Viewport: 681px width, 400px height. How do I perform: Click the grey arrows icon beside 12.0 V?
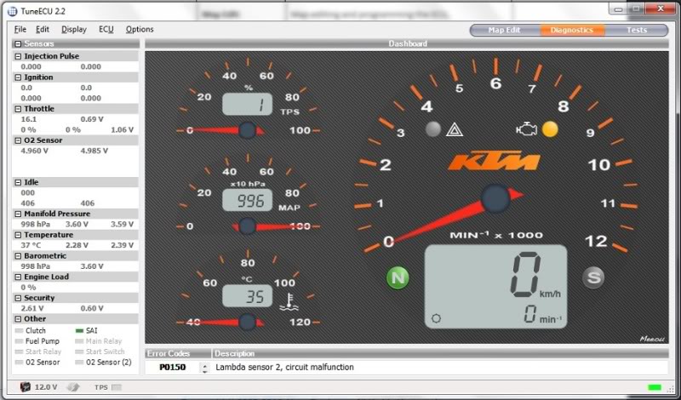coord(73,386)
